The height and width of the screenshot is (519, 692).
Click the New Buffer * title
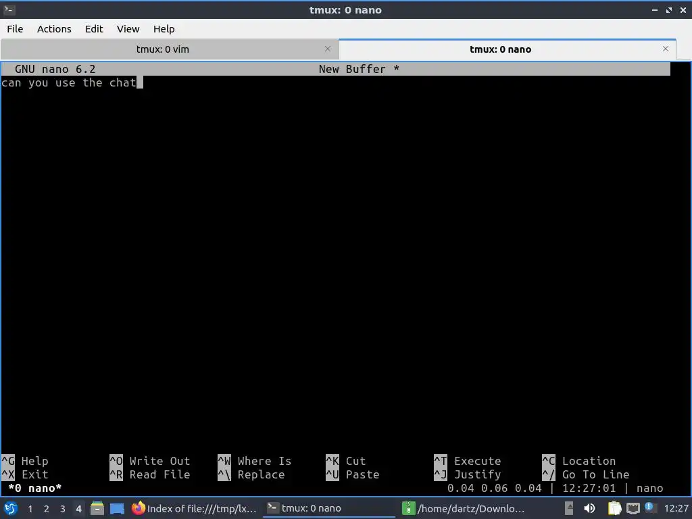coord(360,70)
